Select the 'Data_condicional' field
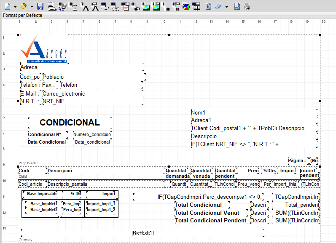Screen dimensions: 336x243 [x=92, y=142]
